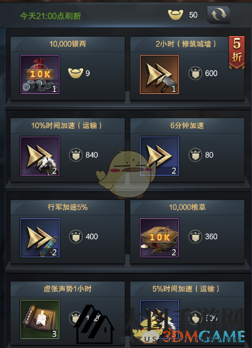Open the 5%时间加速（运输）item title
The height and width of the screenshot is (348, 252).
pos(186,289)
